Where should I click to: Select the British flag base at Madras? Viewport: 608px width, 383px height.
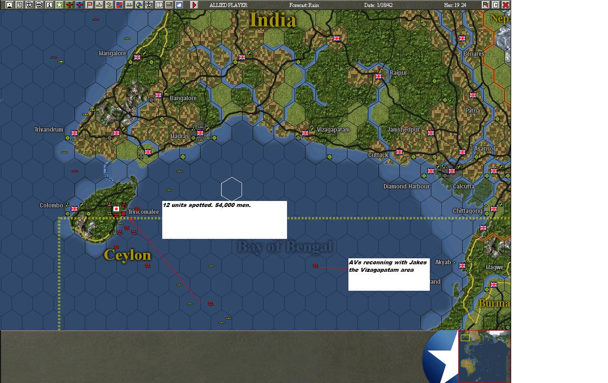coord(200,133)
